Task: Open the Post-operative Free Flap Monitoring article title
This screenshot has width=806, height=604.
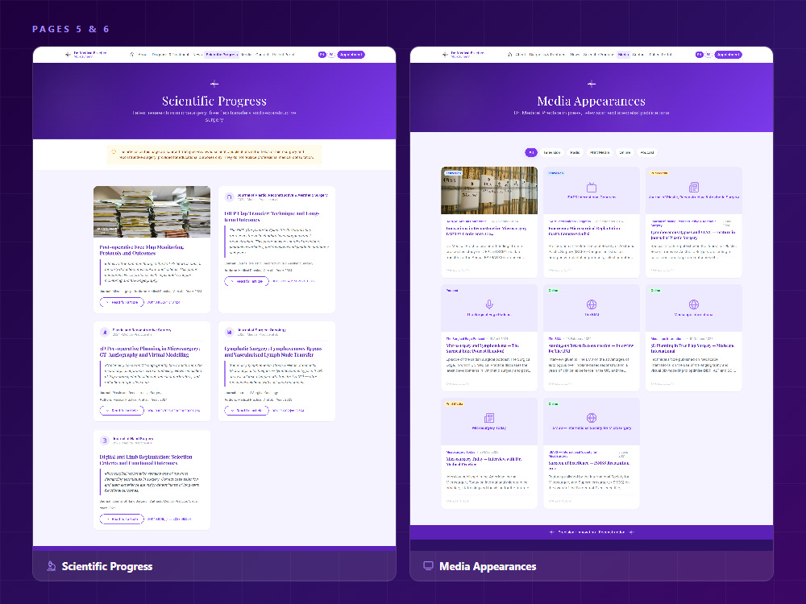Action: coord(141,250)
